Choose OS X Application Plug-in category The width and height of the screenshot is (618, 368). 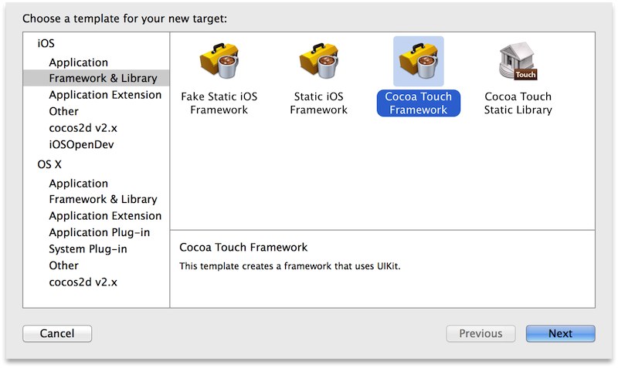tap(100, 232)
